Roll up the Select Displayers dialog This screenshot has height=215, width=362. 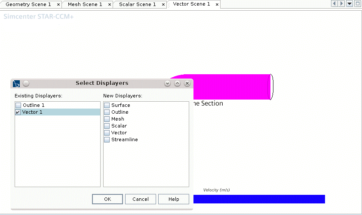click(177, 83)
